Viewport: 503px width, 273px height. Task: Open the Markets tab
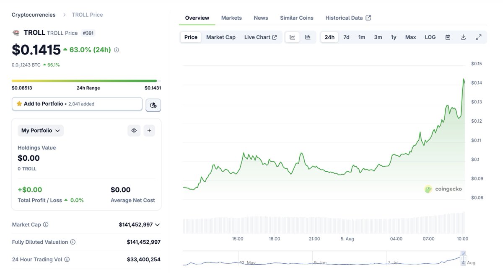231,18
